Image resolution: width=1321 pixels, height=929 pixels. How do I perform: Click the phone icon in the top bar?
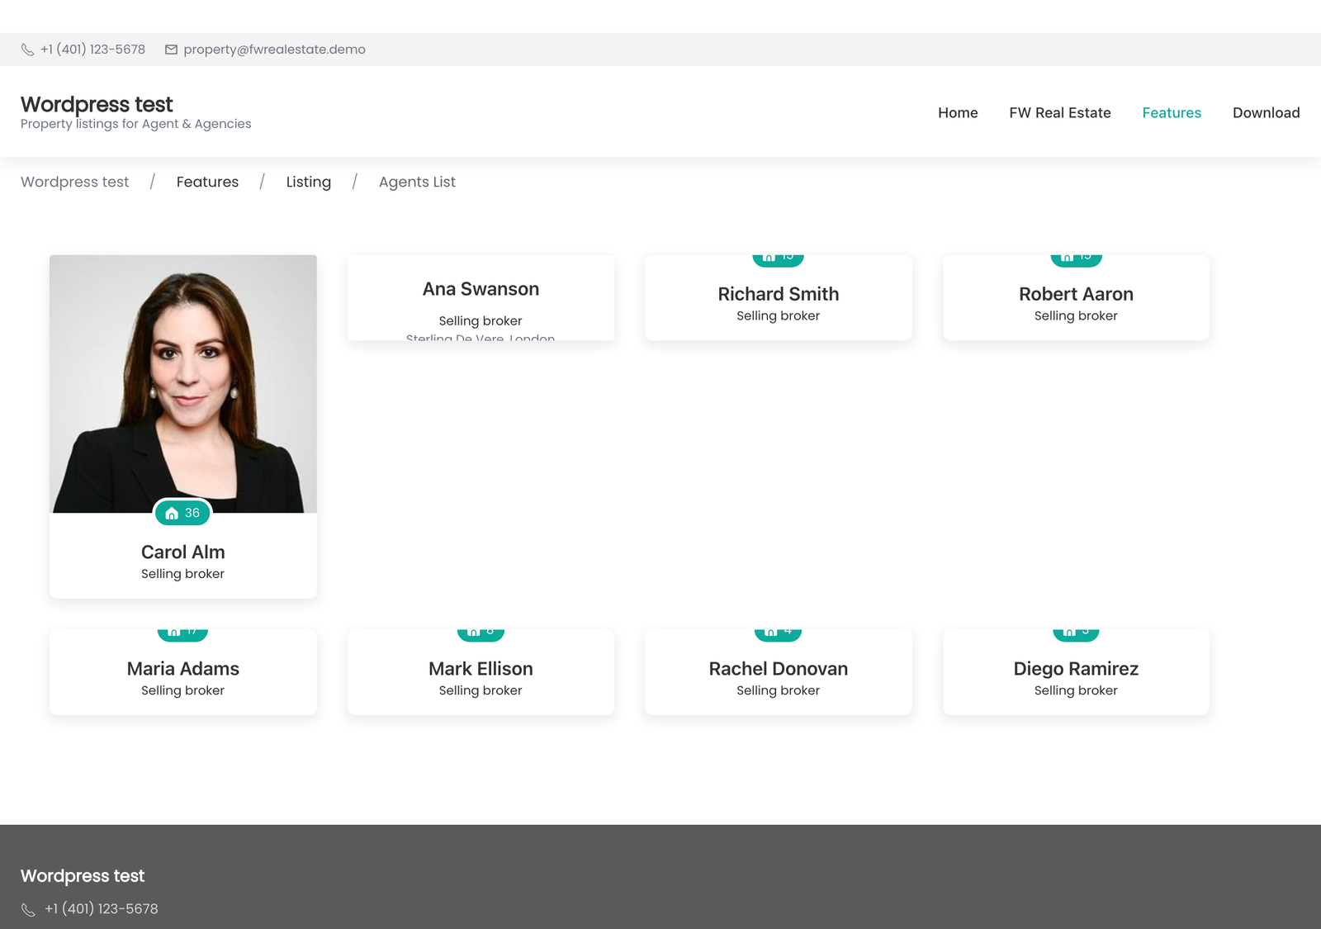coord(27,50)
